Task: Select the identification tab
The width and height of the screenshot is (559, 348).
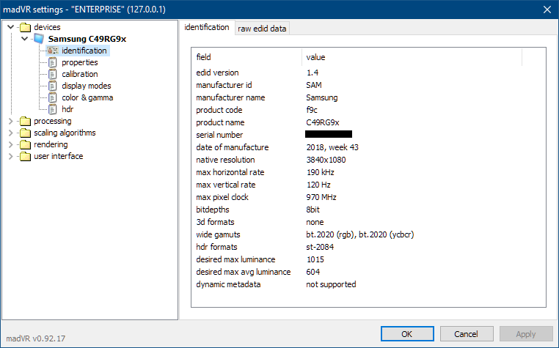Action: (207, 27)
